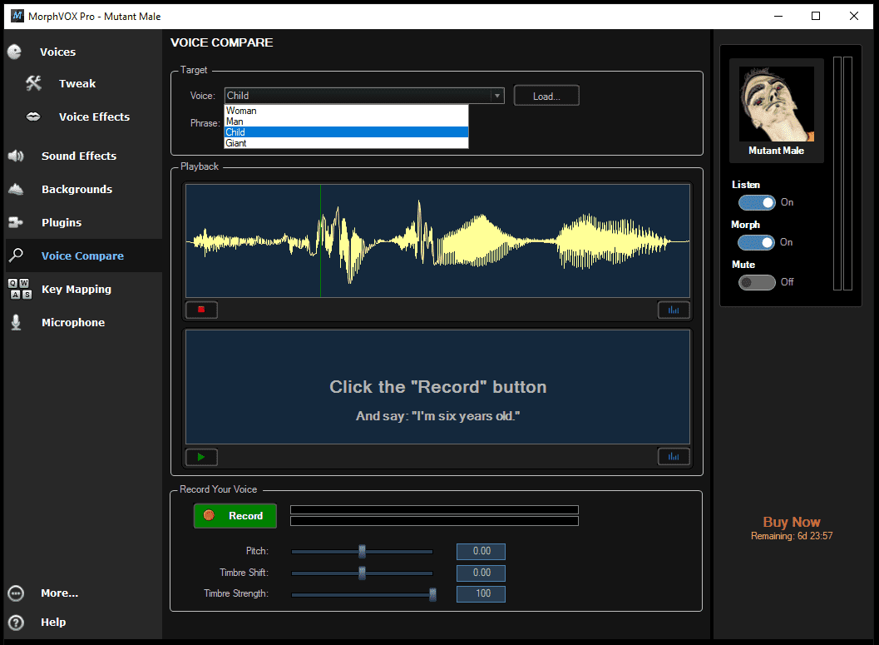Switch to Sound Effects section
The image size is (879, 645).
79,156
